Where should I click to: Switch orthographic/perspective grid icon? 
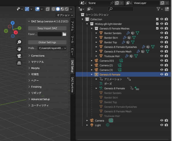[x=19, y=63]
